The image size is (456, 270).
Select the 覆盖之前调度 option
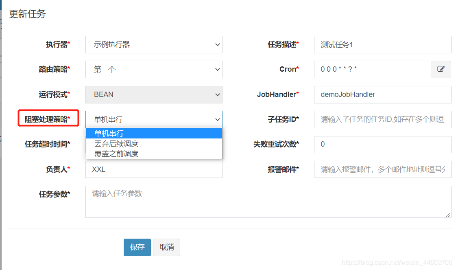[x=154, y=154]
